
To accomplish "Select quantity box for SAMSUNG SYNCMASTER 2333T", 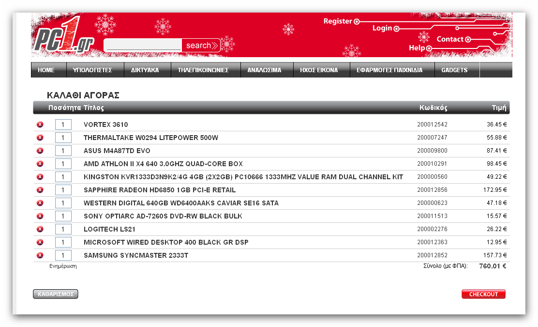I will pos(63,255).
